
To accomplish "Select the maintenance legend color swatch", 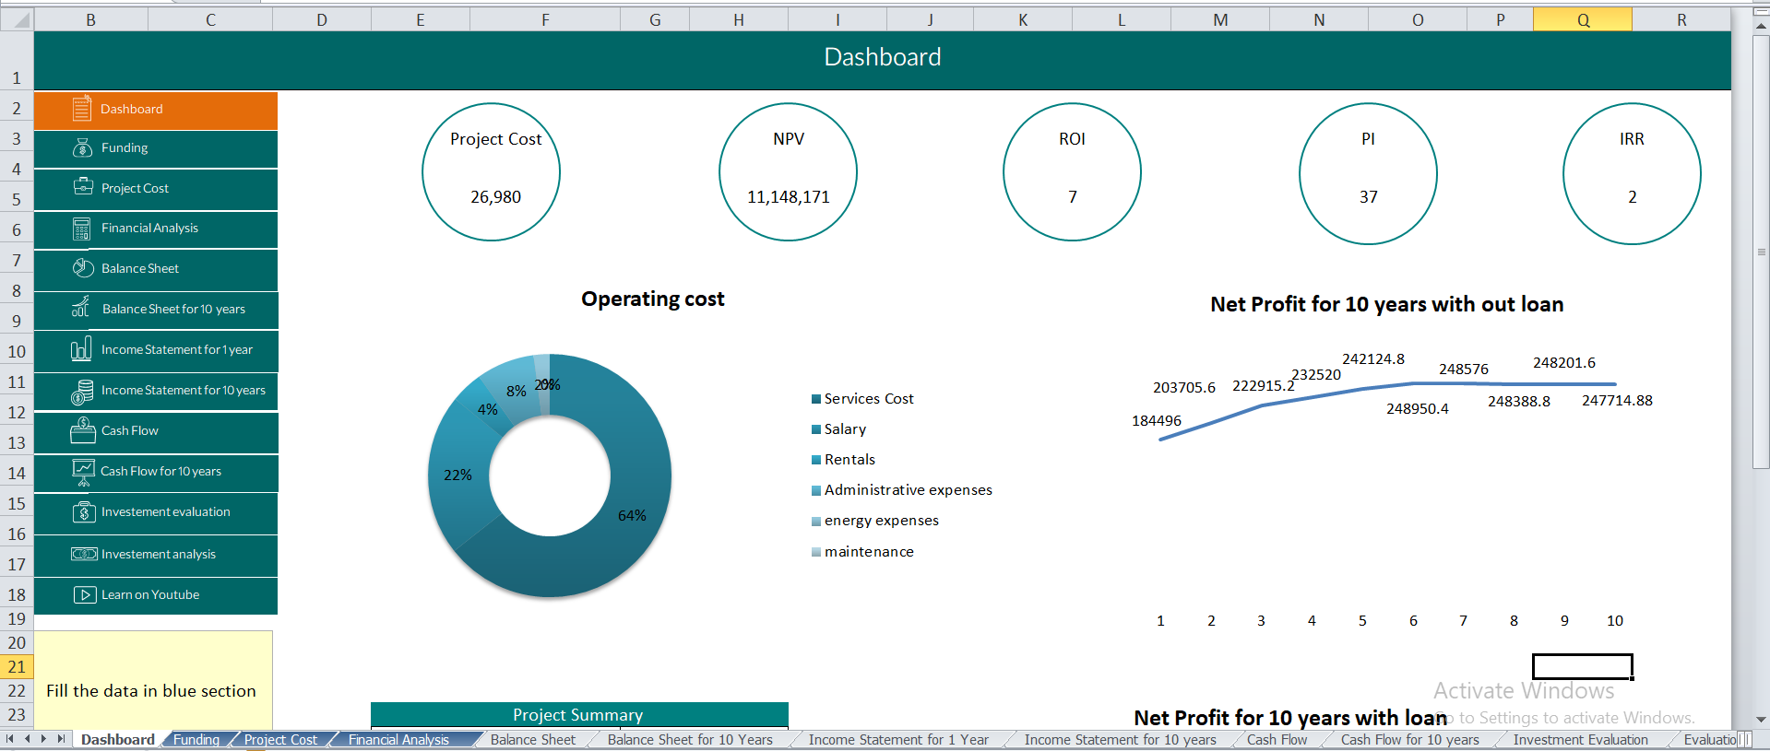I will click(815, 552).
